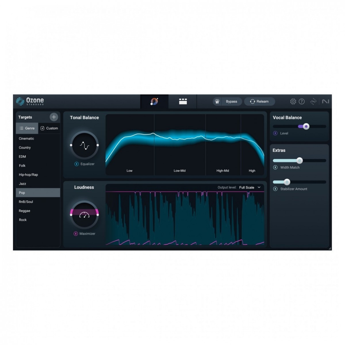Viewport: 345px width, 345px height.
Task: Click the Vocal Balance Level slider handle
Action: tap(306, 126)
